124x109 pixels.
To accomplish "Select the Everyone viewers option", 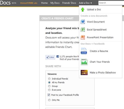I will pyautogui.click(x=49, y=90).
